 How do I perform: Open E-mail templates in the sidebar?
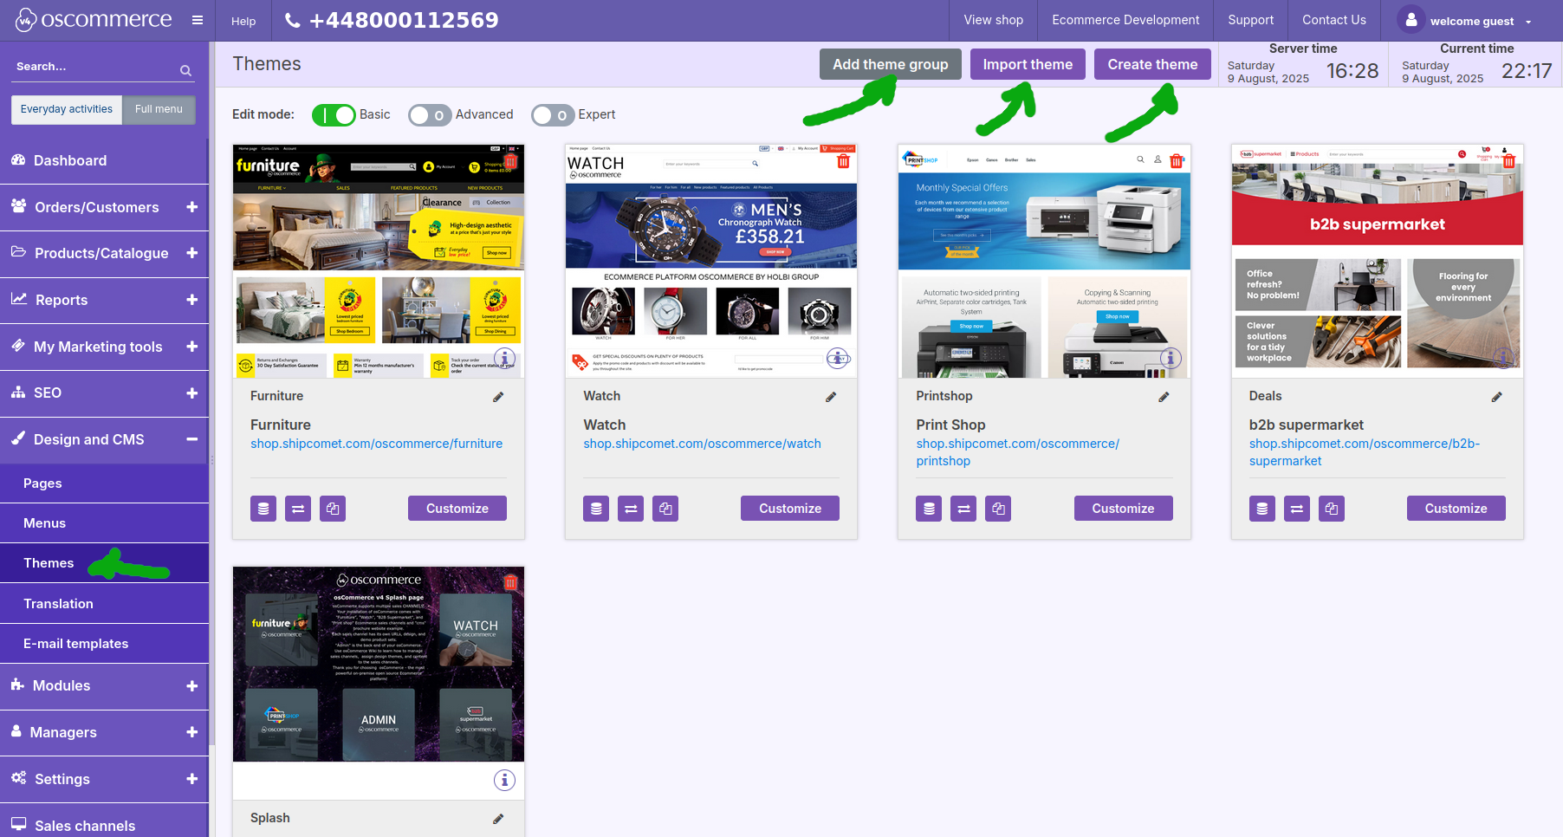104,644
